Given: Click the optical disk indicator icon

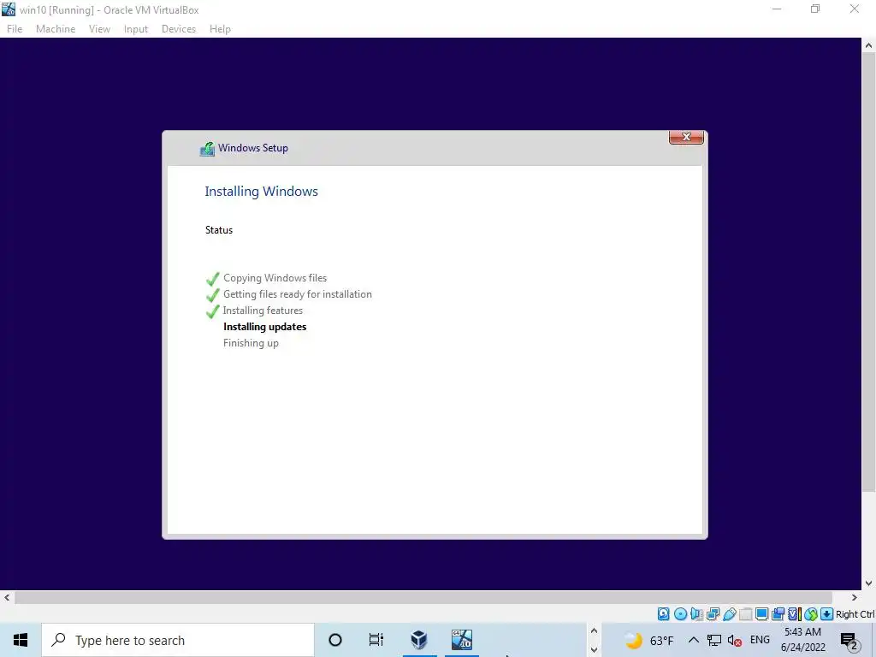Looking at the screenshot, I should coord(680,614).
